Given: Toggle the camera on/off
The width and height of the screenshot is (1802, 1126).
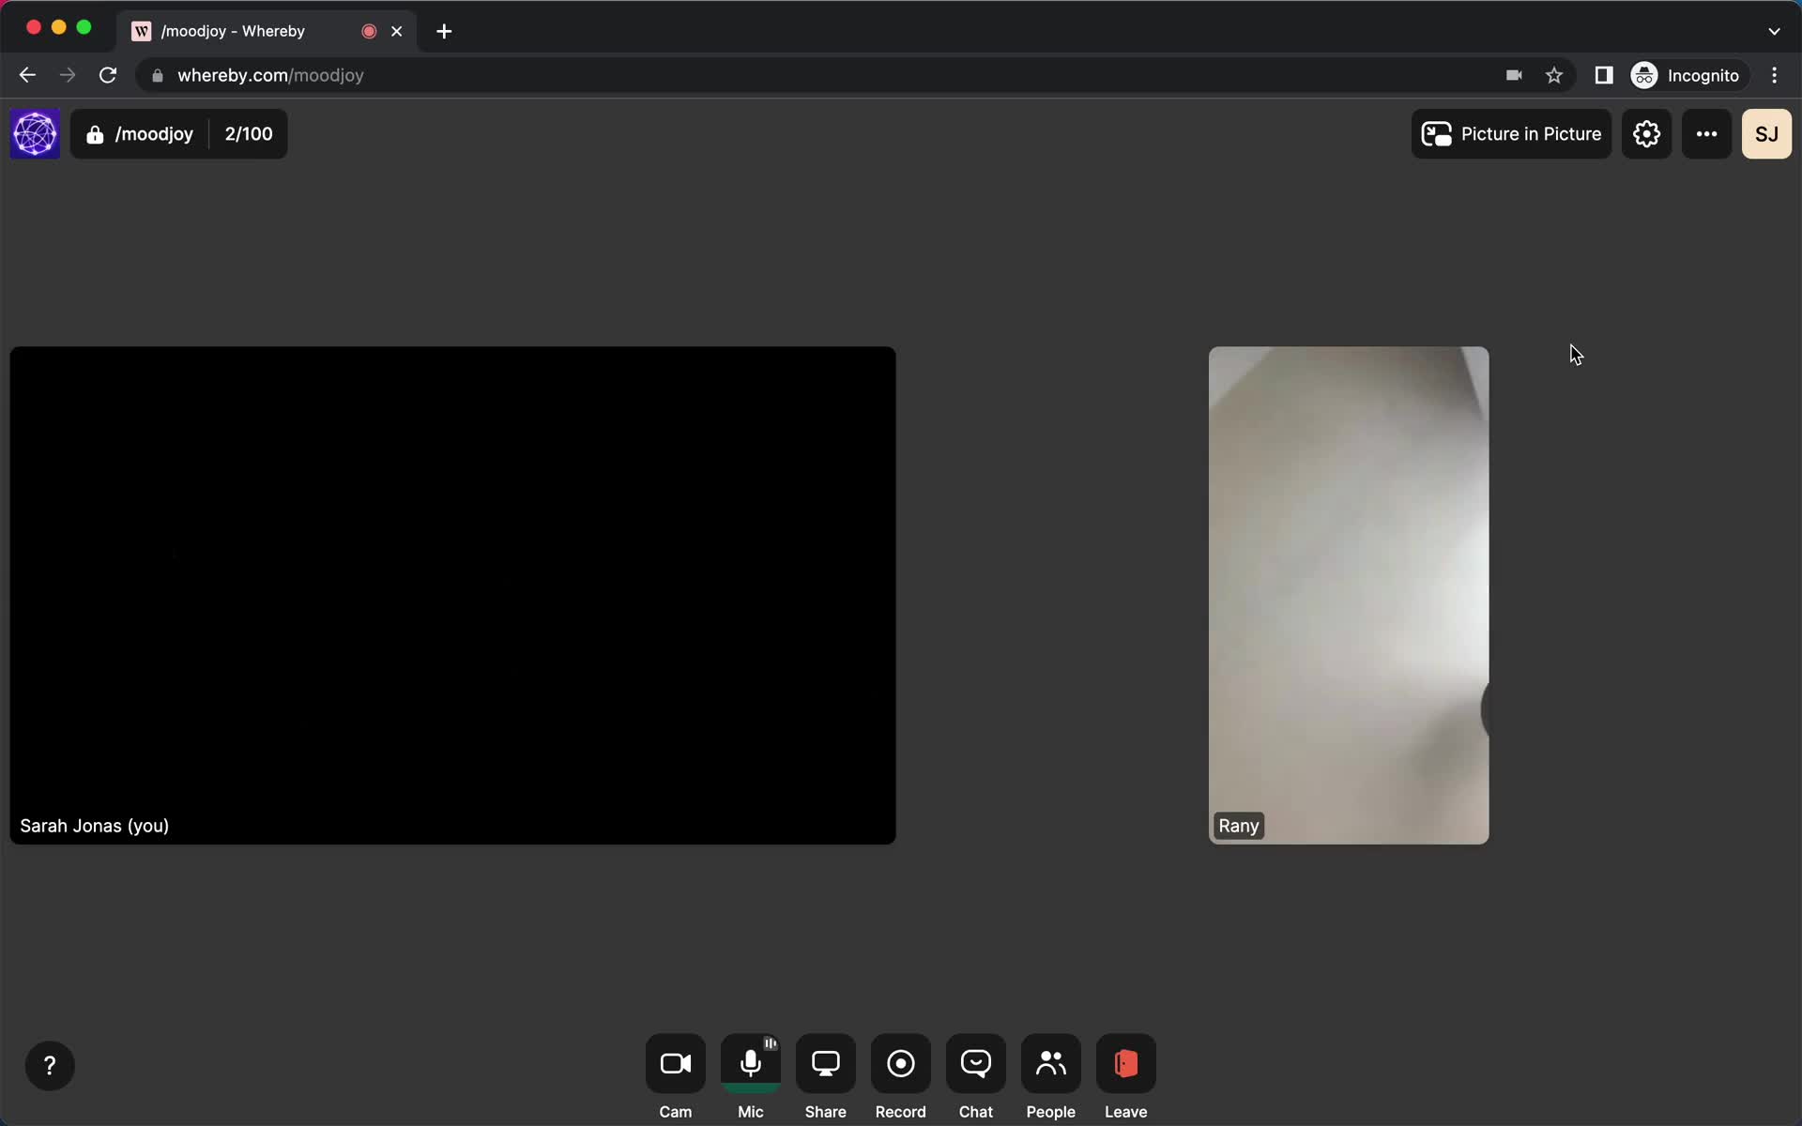Looking at the screenshot, I should 675,1064.
